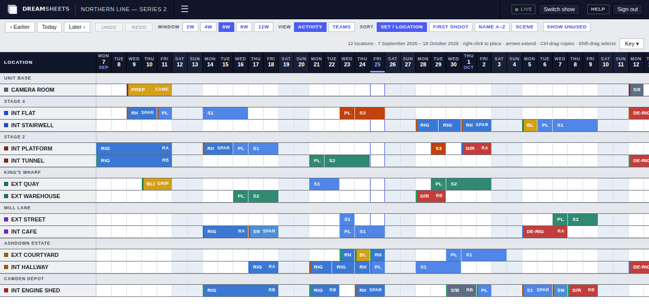
Task: Click the green LIVE status indicator
Action: (x=523, y=9)
